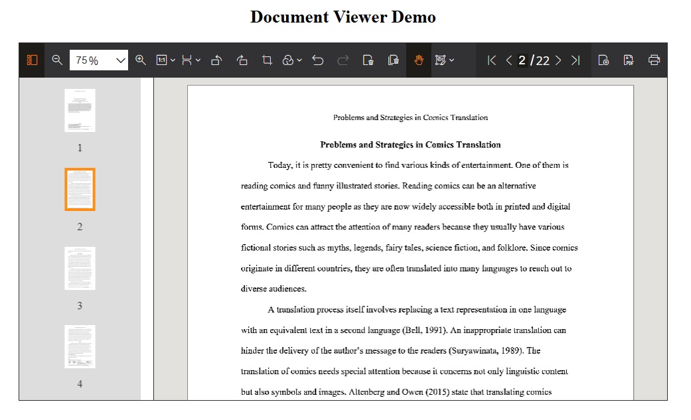Click the zoom out magnifier icon
Image resolution: width=691 pixels, height=420 pixels.
coord(57,60)
